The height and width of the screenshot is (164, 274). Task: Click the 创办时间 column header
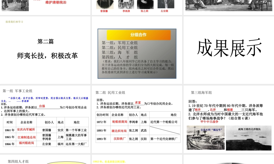tap(102, 115)
